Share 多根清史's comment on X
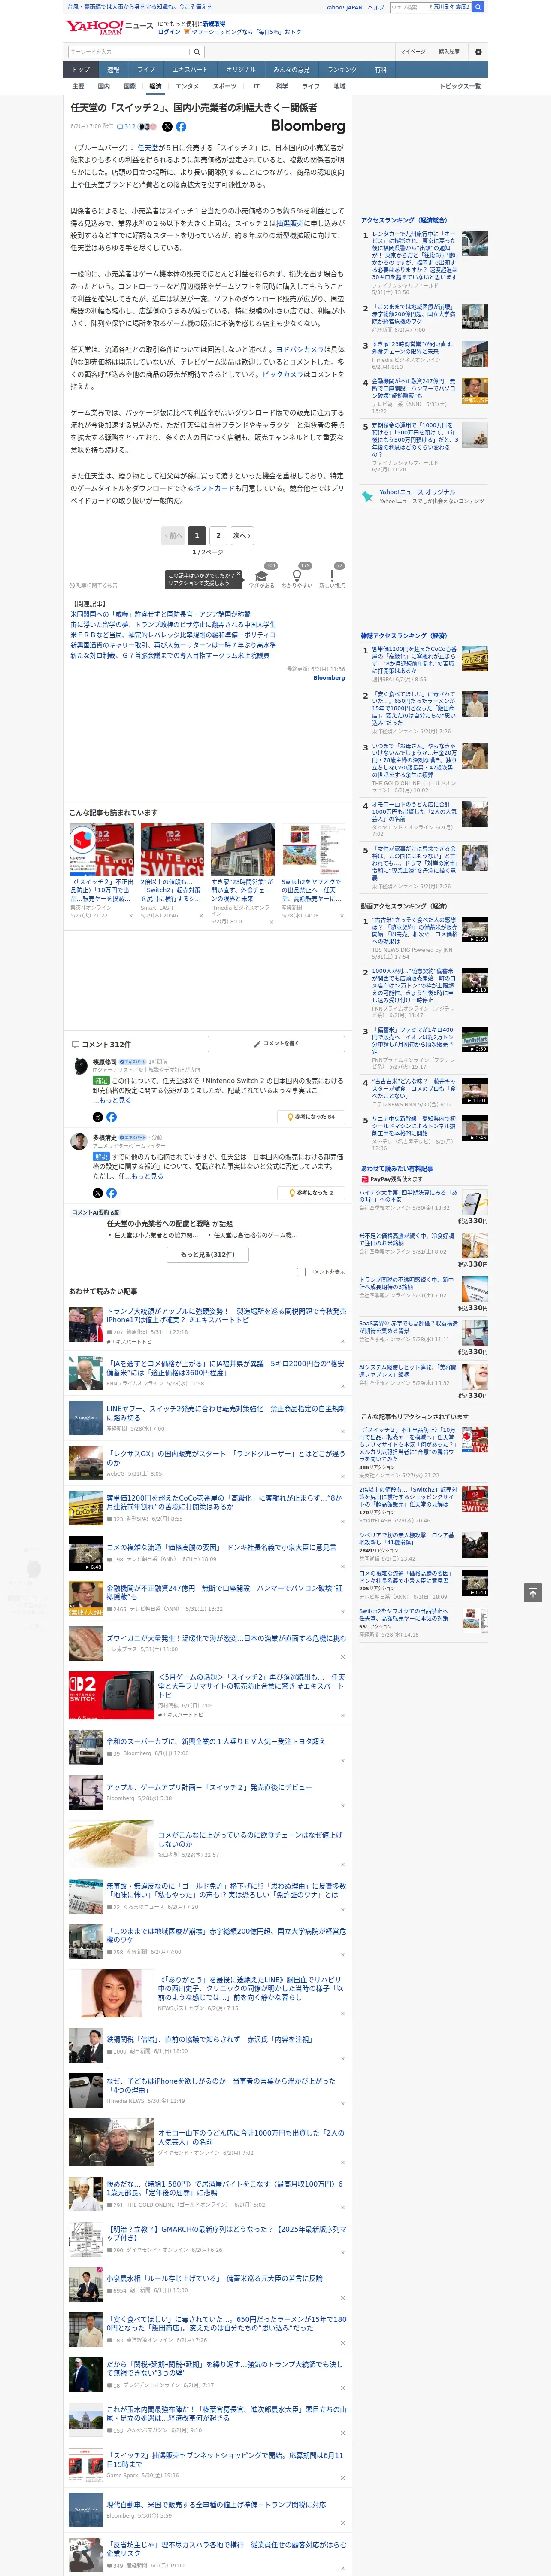Image resolution: width=551 pixels, height=2576 pixels. tap(97, 1193)
